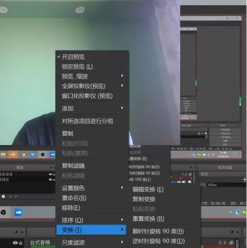Screen dimensions: 247x248
Task: Lock the top source row with its padlock
Action: 54,174
